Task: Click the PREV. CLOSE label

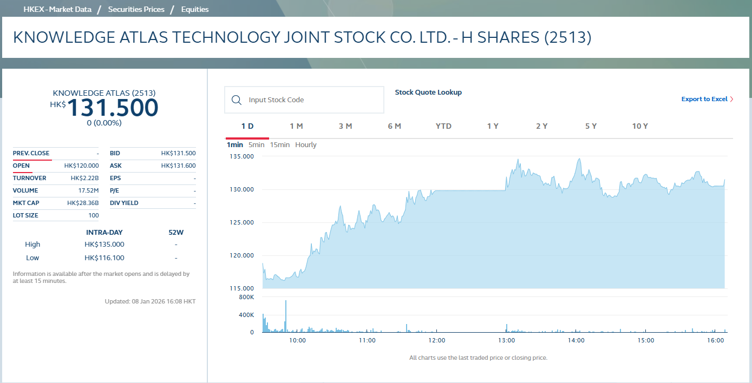Action: point(31,153)
